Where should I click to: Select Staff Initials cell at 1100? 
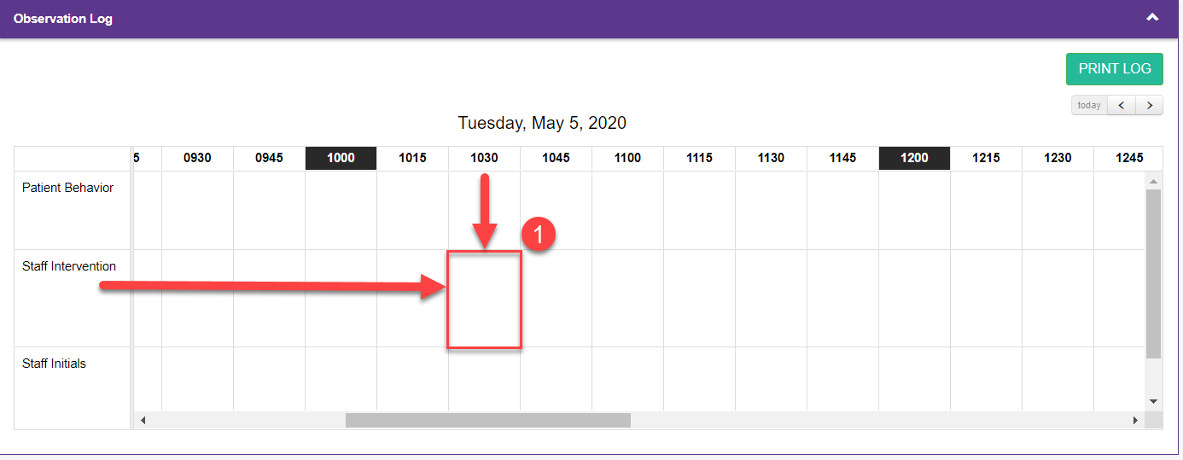coord(627,379)
